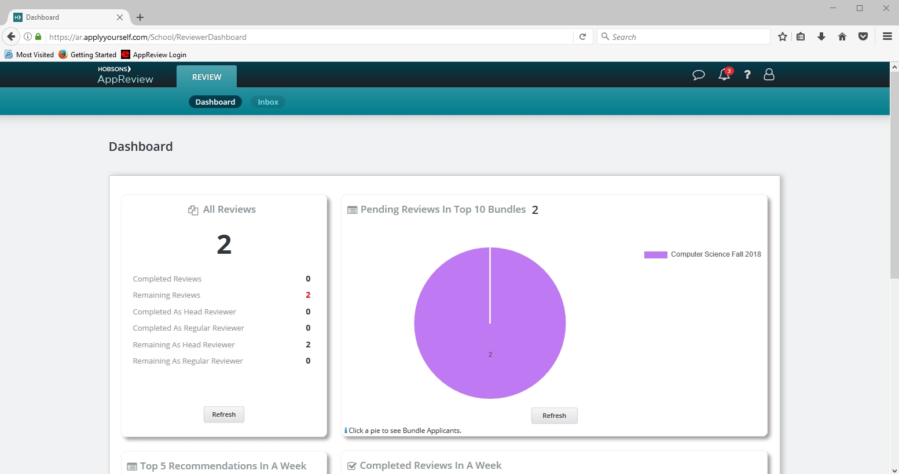Open the Firefox hamburger menu

887,37
